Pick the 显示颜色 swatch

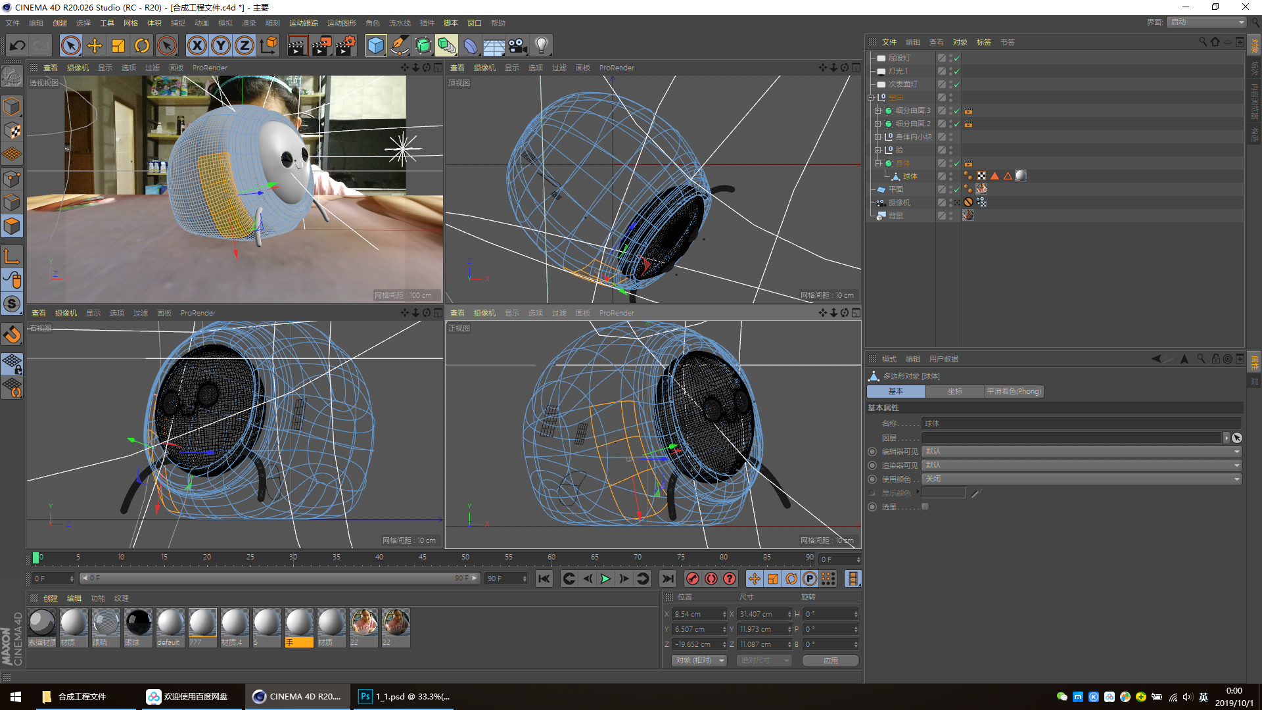[x=943, y=493]
